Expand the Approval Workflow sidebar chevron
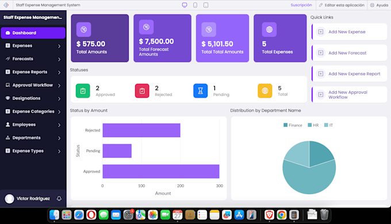 59,86
